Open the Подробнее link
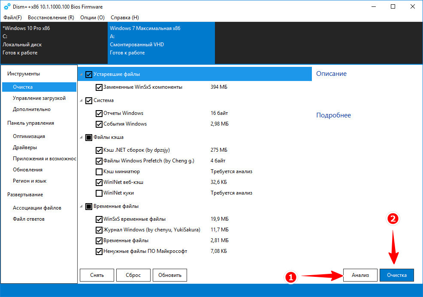The image size is (423, 297). 333,115
